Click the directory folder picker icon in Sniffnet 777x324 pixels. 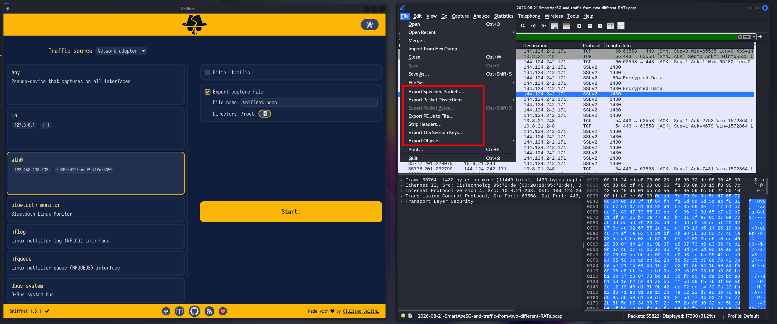pyautogui.click(x=265, y=114)
